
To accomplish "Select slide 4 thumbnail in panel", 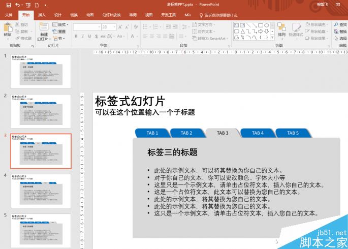I will (x=41, y=191).
